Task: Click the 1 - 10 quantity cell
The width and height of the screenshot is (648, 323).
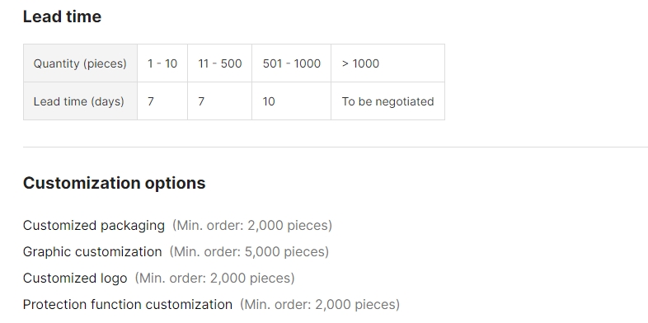Action: coord(162,63)
